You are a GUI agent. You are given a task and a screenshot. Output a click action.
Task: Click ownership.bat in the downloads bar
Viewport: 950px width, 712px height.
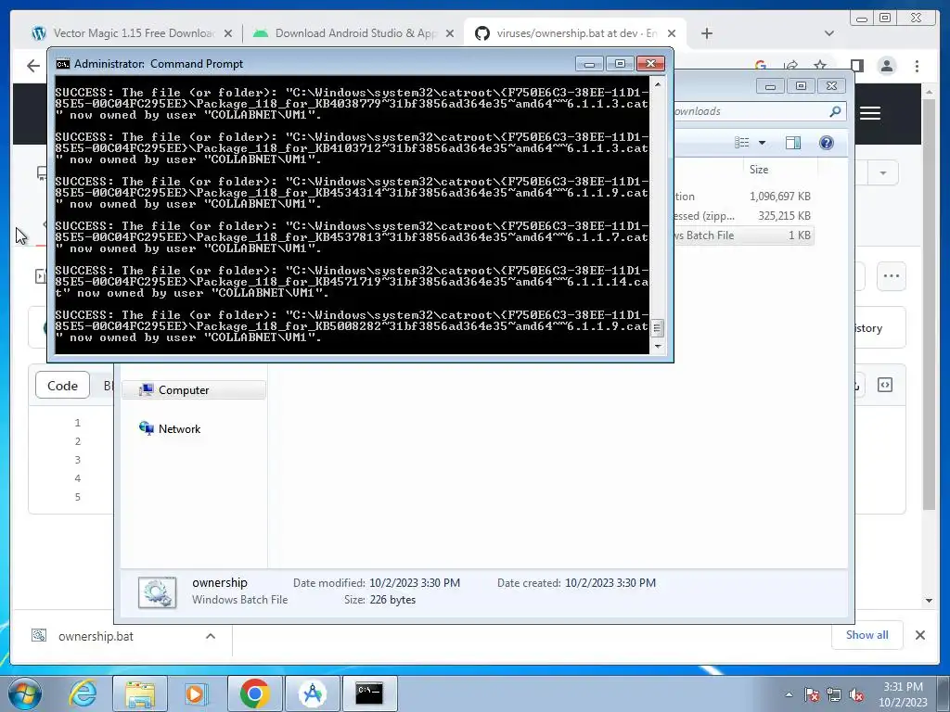(96, 636)
